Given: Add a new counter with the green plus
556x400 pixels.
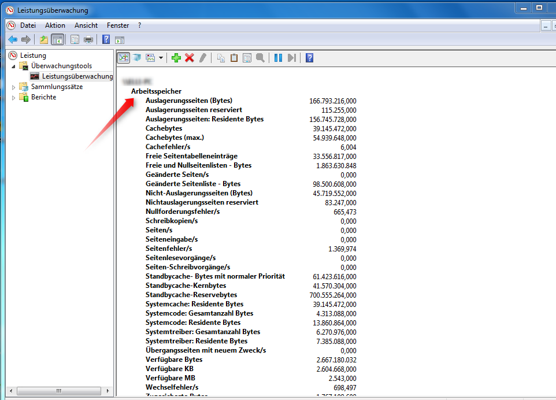Looking at the screenshot, I should pyautogui.click(x=176, y=57).
